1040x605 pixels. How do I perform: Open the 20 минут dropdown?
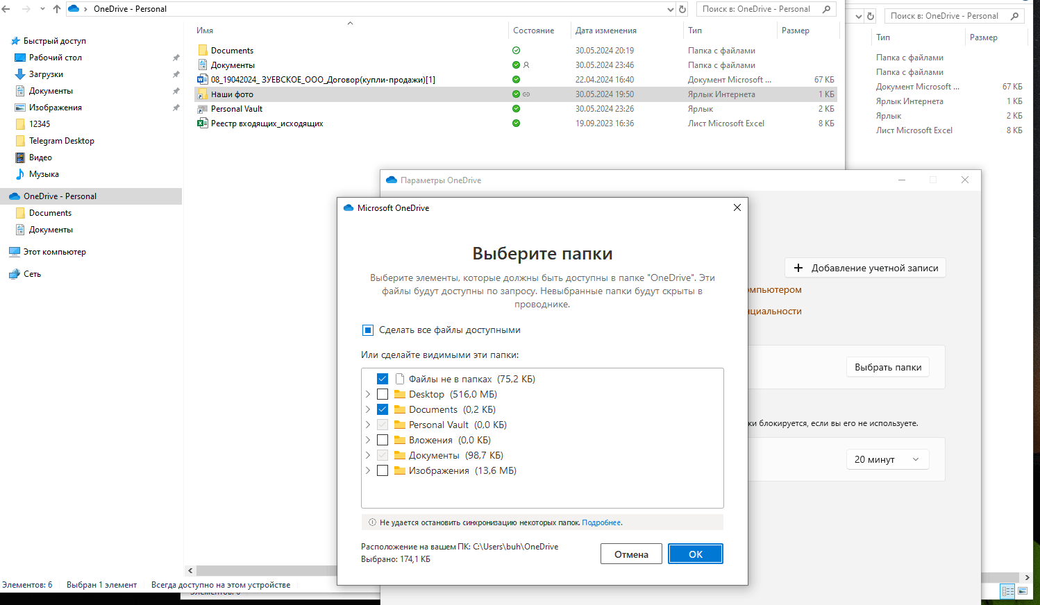(x=887, y=459)
